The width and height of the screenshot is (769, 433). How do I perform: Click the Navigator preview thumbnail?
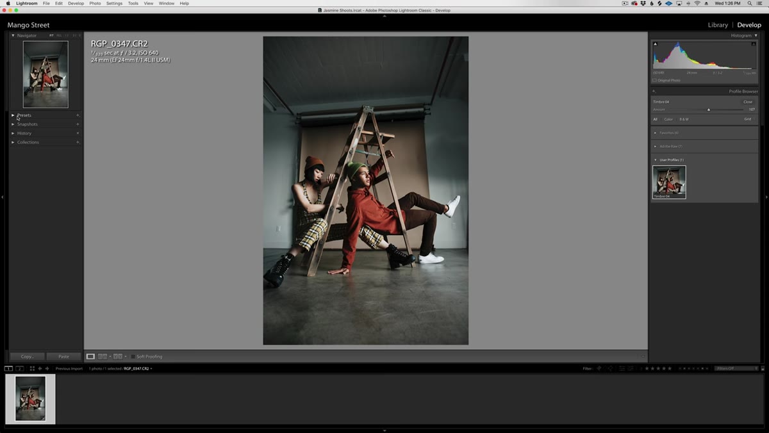click(x=45, y=74)
